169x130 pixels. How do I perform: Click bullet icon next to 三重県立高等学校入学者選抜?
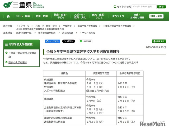coord(6,53)
